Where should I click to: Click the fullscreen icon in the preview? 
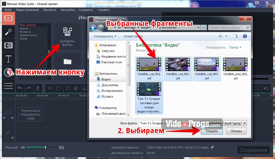pos(257,88)
